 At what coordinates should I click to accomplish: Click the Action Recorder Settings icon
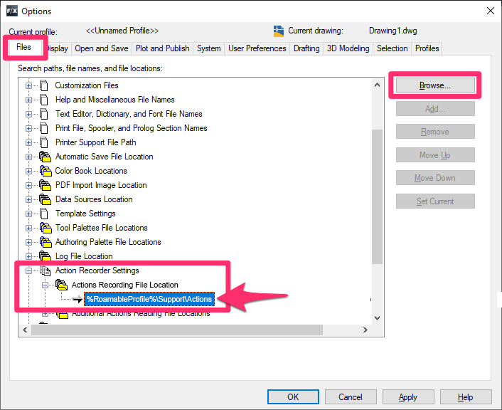pos(45,271)
